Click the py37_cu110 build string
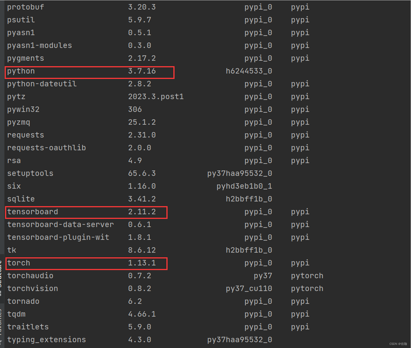The image size is (411, 348). (249, 289)
